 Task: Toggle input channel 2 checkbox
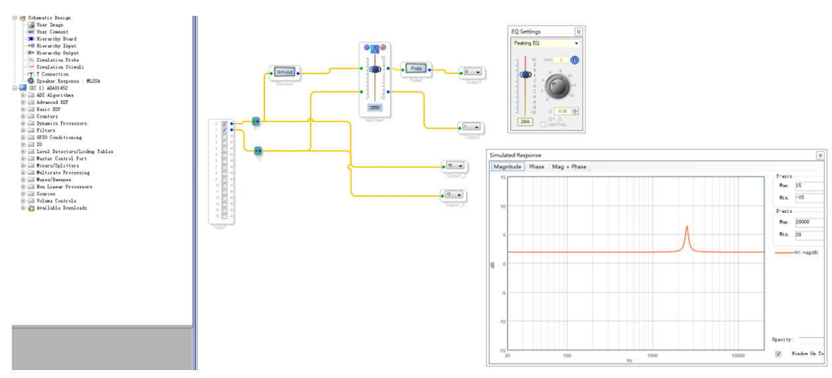pyautogui.click(x=224, y=137)
